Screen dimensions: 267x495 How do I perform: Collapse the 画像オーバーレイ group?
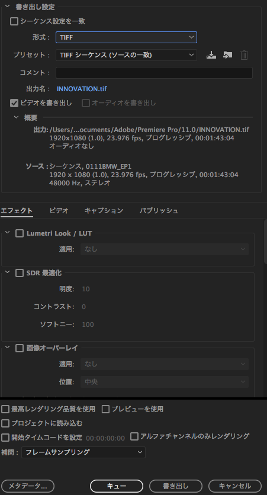tap(8, 348)
